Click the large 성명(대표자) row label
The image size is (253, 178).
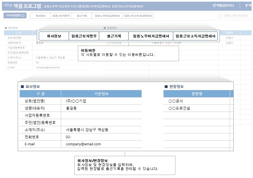coord(35,108)
